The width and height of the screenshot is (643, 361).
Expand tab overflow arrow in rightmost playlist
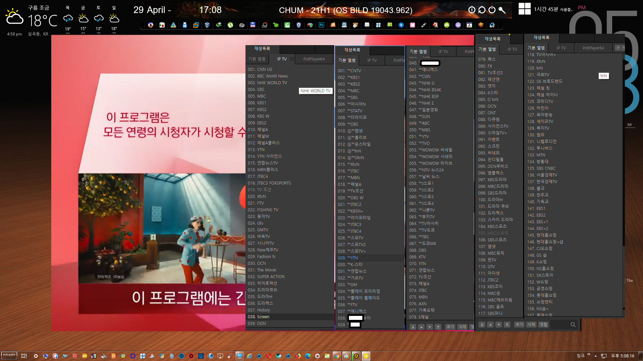pyautogui.click(x=618, y=48)
